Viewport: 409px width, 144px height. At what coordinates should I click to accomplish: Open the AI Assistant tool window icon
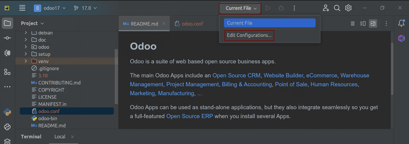(401, 38)
